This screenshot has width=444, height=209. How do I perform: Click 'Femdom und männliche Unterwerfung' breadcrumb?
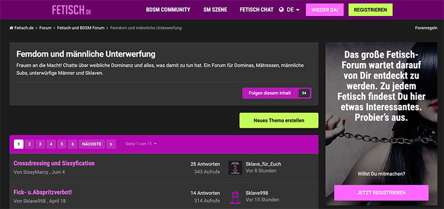point(146,28)
